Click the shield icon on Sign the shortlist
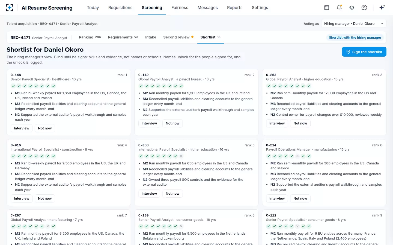 [348, 52]
